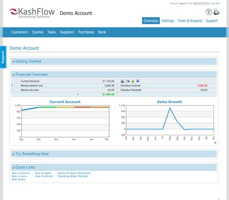
Task: Click Standing Order Mandate link
Action: 73,176
